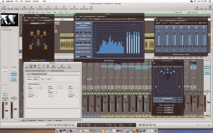Image resolution: width=213 pixels, height=133 pixels.
Task: Select the Score pane in Preferences
Action: point(44,66)
